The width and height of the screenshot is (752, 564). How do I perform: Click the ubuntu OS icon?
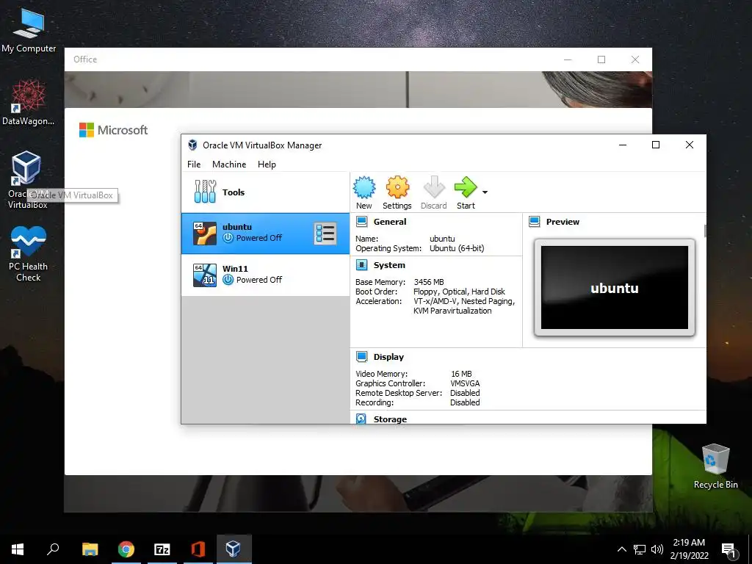tap(205, 234)
